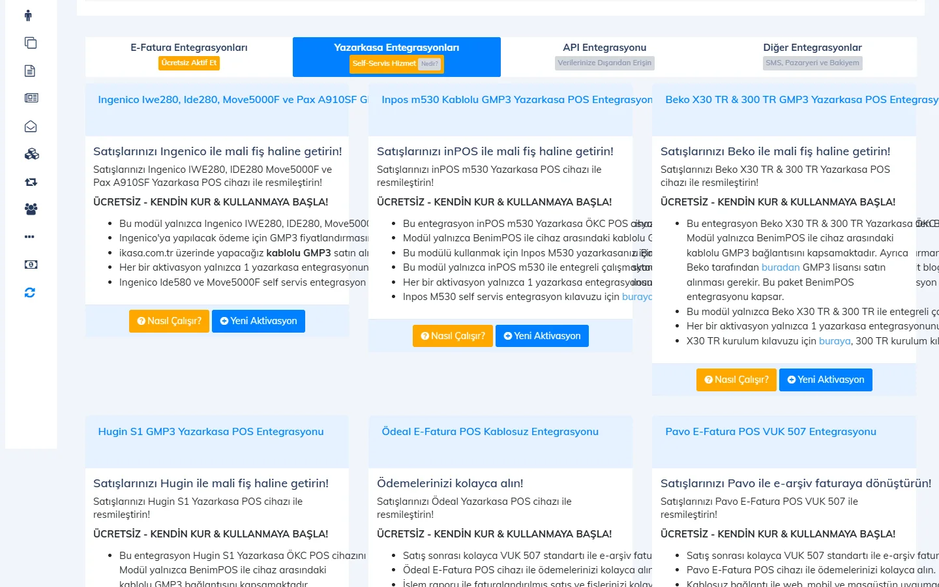The image size is (939, 587).
Task: Select the blue sync icon in the sidebar
Action: pyautogui.click(x=30, y=293)
